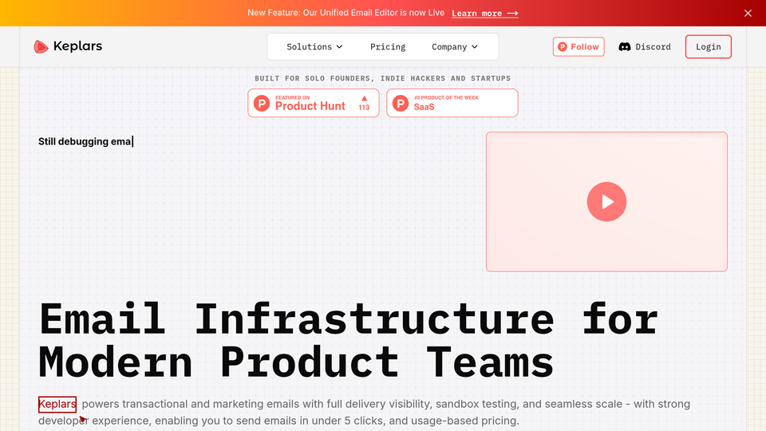Click the SaaS badge Product Hunt logo

[401, 104]
